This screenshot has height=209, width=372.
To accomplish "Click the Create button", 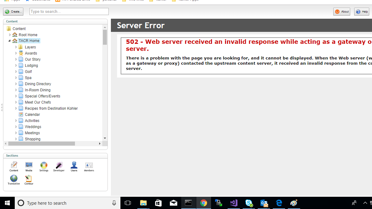I will pos(13,12).
